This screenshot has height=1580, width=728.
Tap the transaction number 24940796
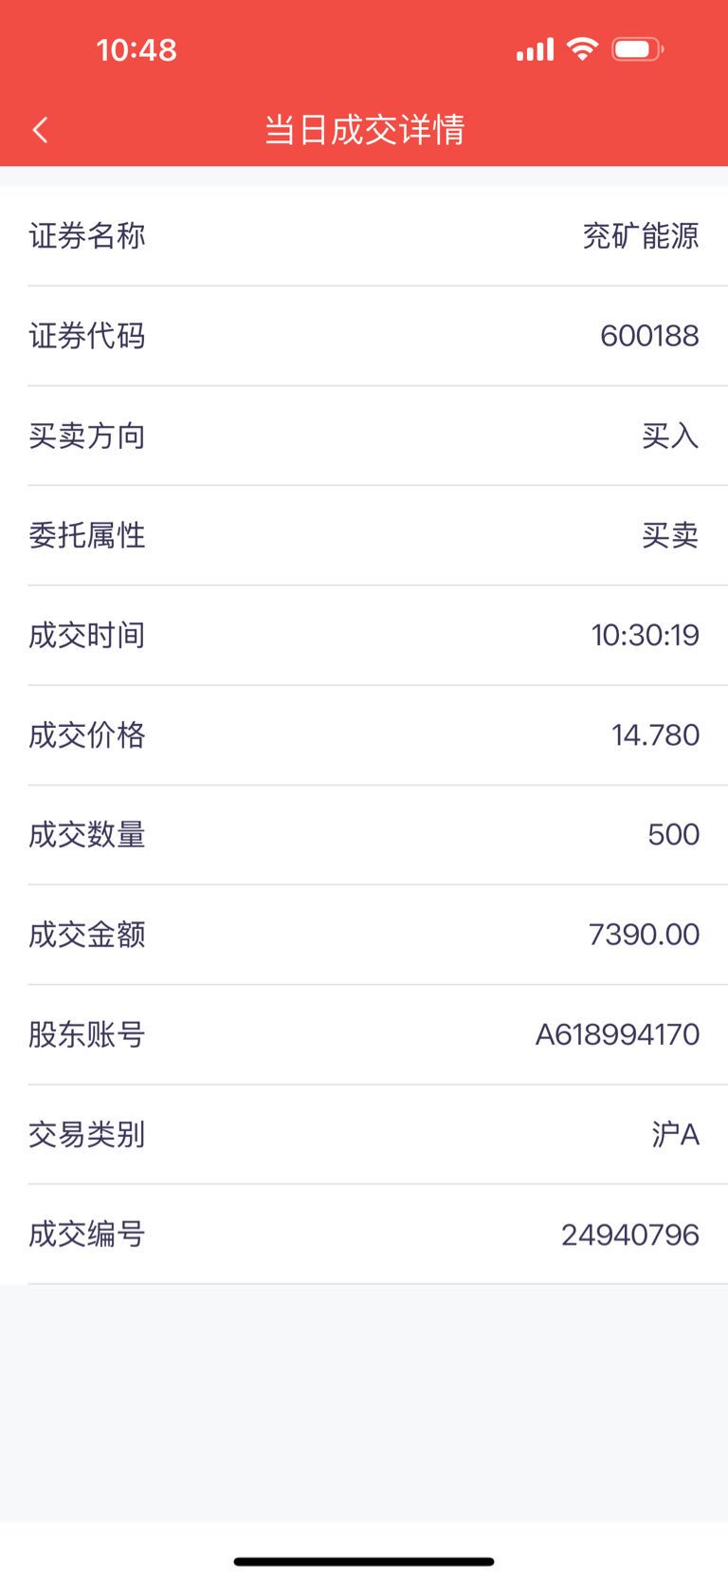pos(630,1235)
